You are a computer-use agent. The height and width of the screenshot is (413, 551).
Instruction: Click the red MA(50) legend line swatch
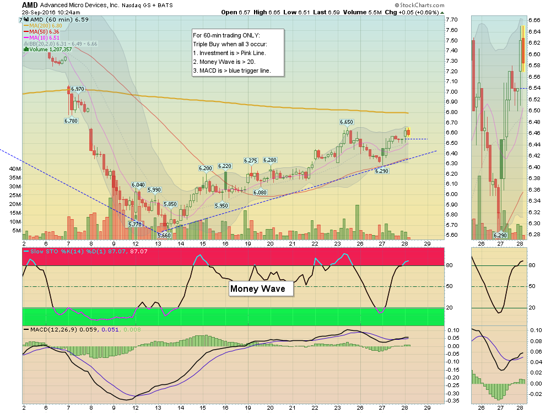pyautogui.click(x=26, y=32)
